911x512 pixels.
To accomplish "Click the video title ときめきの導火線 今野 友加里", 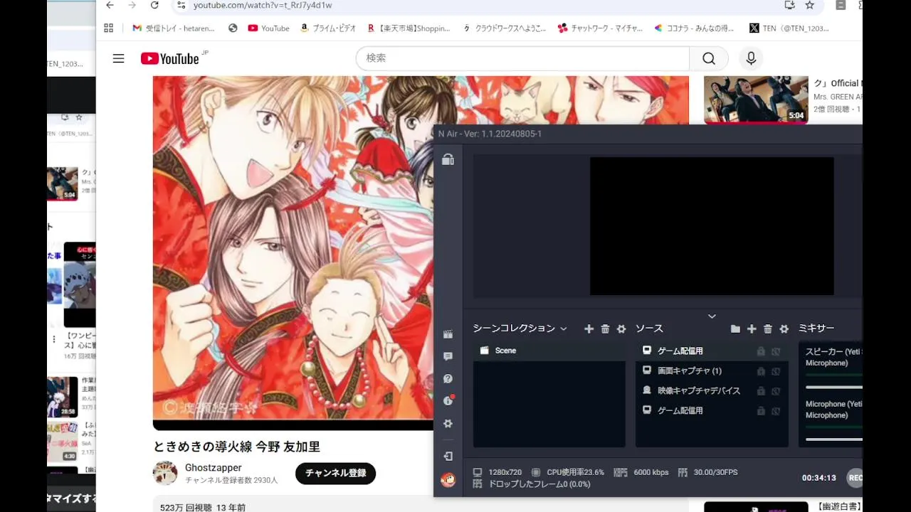I will (x=237, y=447).
